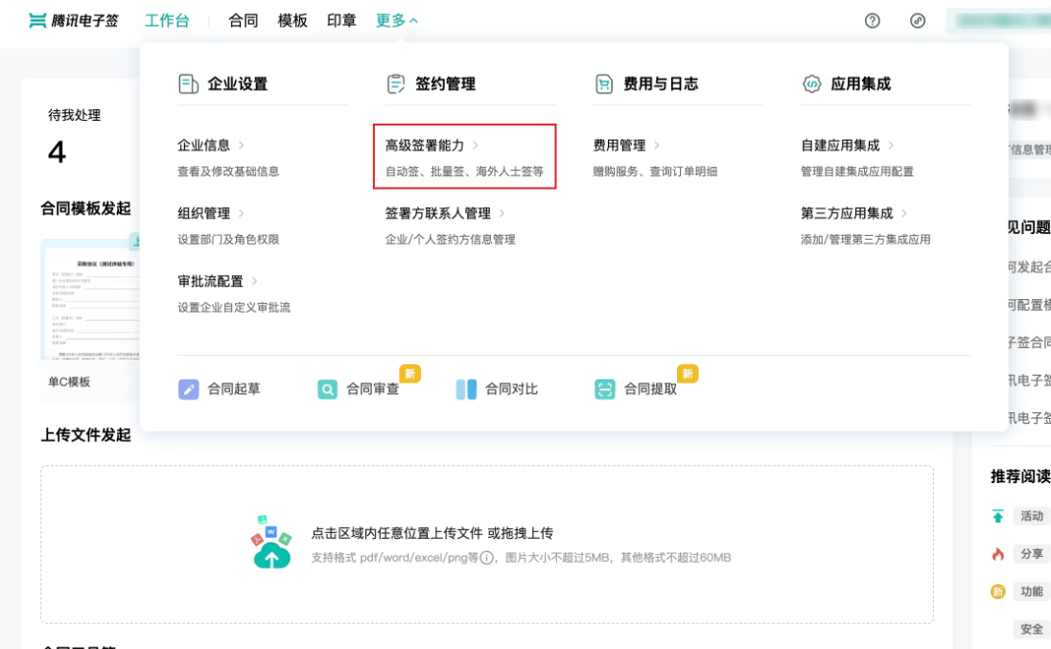Switch to the 印章 tab
The height and width of the screenshot is (649, 1051).
341,21
